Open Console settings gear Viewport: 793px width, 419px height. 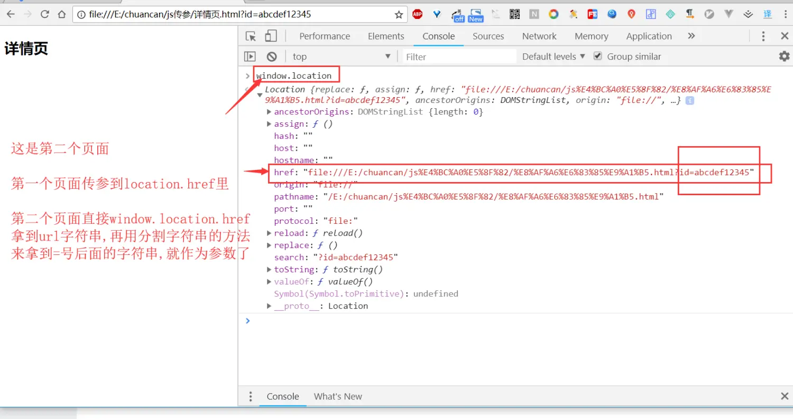coord(784,56)
